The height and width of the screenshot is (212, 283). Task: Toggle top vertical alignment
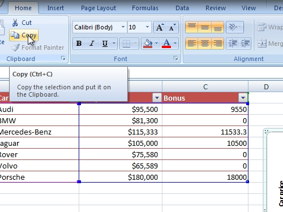192,27
